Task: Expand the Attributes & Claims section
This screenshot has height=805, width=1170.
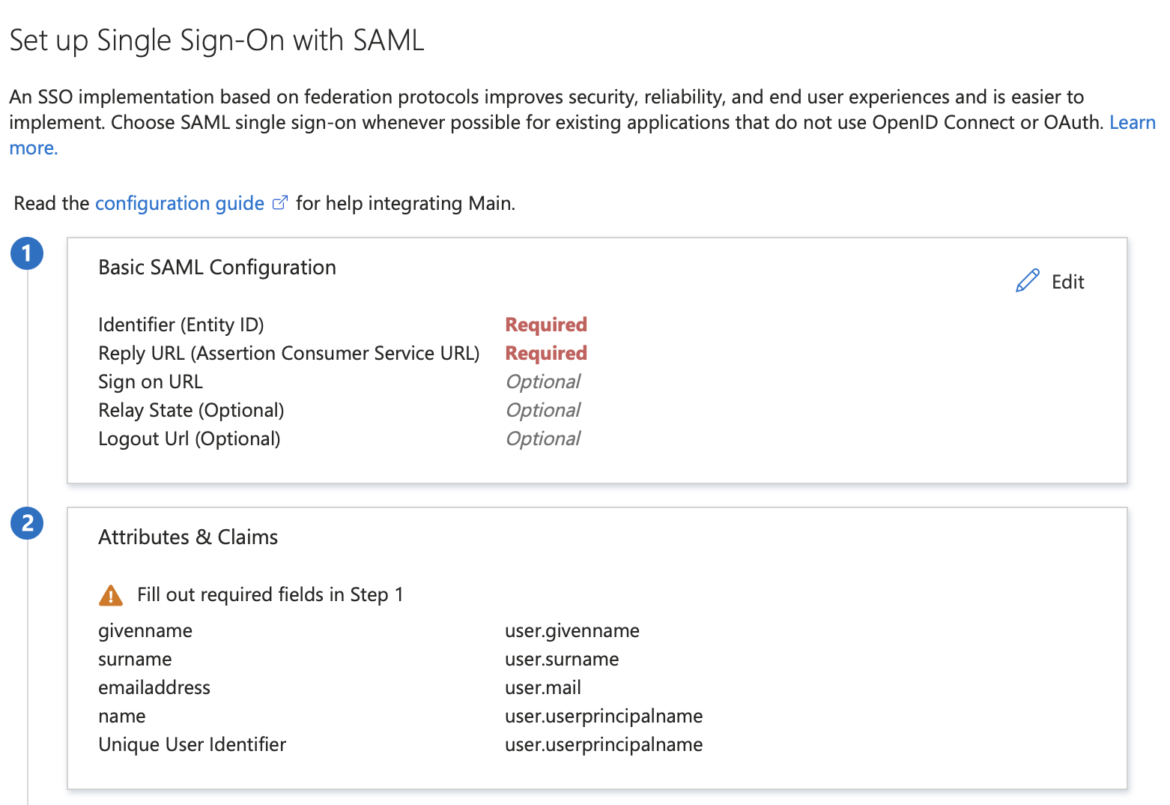Action: [187, 537]
